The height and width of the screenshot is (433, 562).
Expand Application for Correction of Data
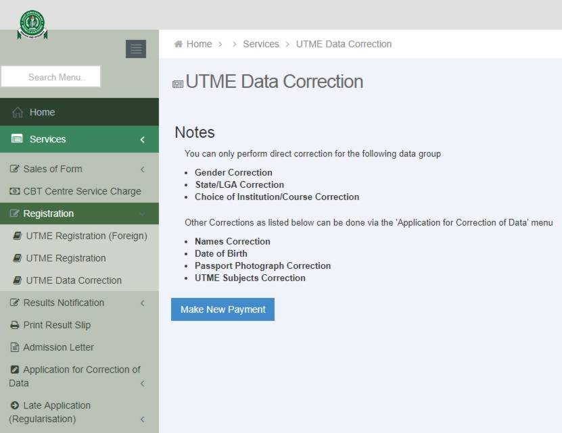click(142, 383)
